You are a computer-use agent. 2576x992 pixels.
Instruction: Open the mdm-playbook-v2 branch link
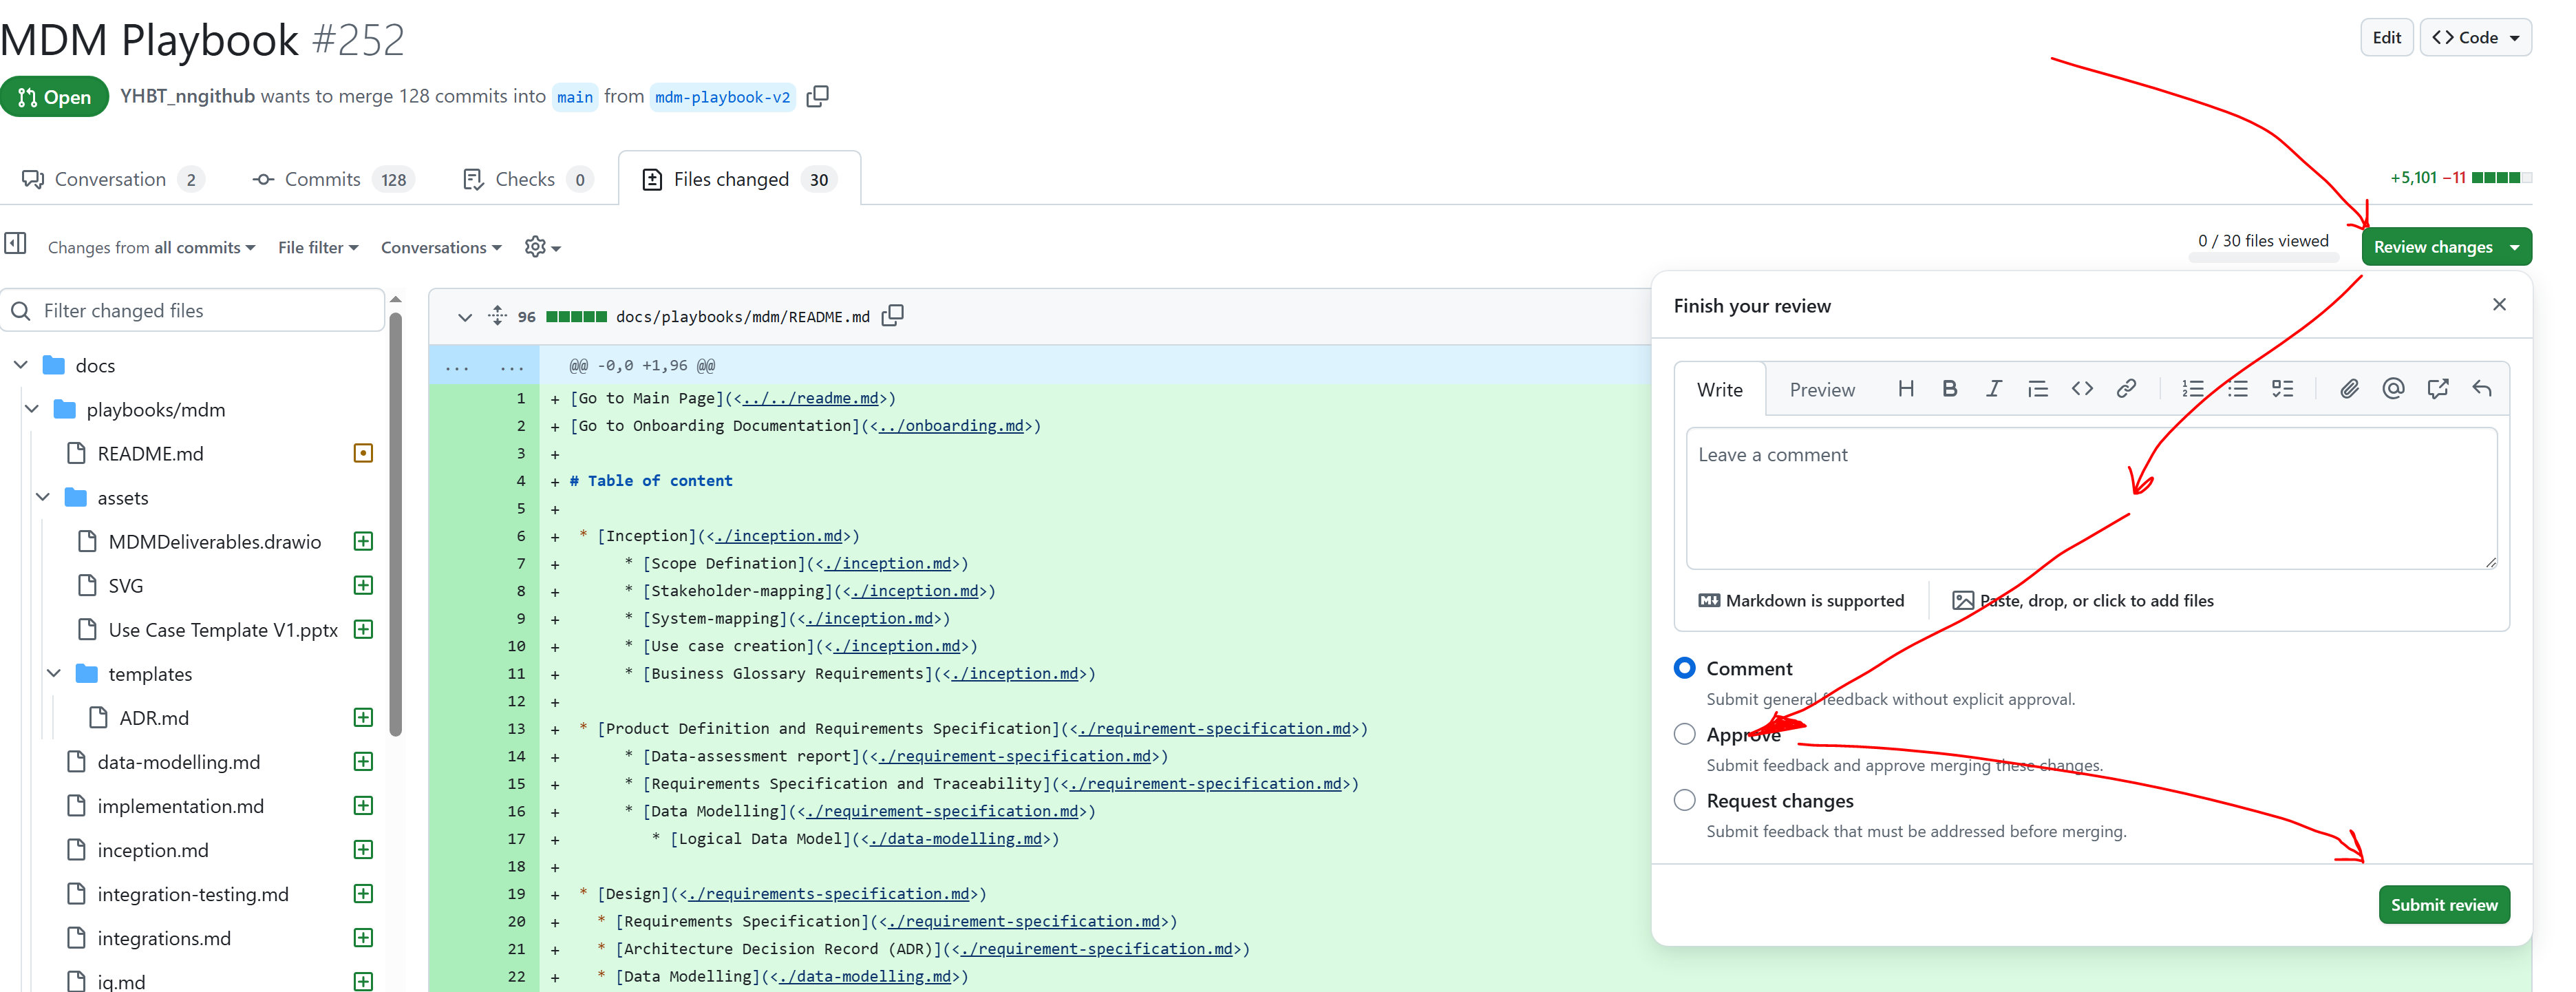click(x=722, y=97)
